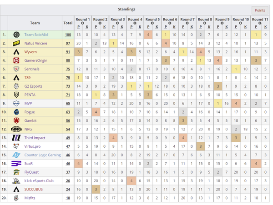This screenshot has height=205, width=273.
Task: Click the Natus Vincere logo icon
Action: (16, 43)
